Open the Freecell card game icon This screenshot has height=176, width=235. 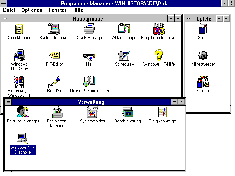(x=203, y=82)
